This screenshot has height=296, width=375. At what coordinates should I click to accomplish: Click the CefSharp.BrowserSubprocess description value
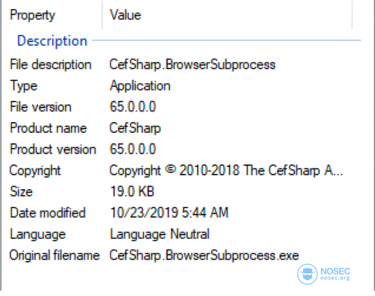click(x=193, y=65)
